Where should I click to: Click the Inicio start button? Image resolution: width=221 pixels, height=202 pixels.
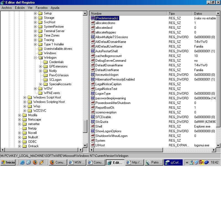point(8,162)
